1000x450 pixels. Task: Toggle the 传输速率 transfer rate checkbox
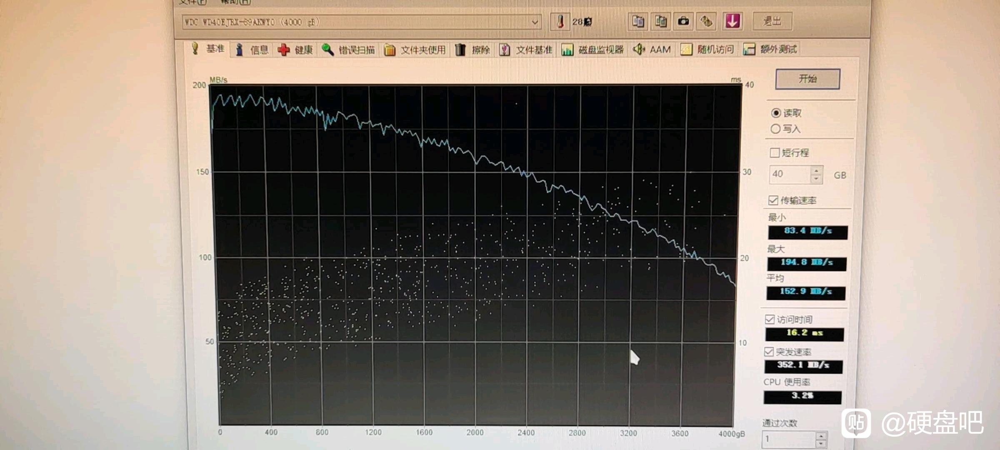pos(773,200)
